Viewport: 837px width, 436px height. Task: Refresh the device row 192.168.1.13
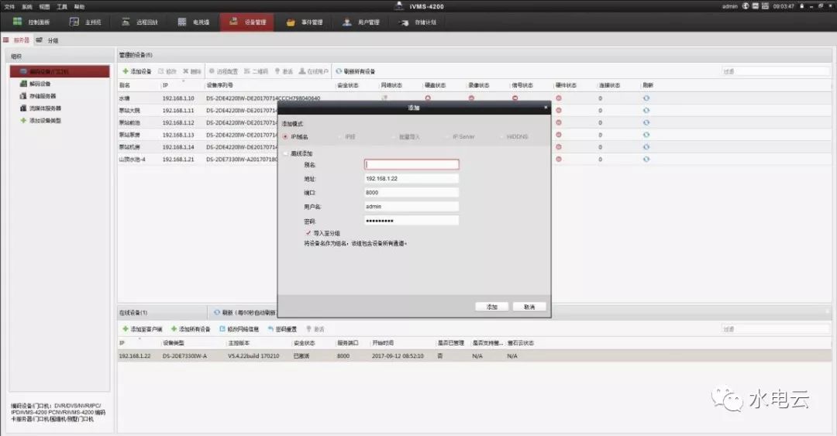[x=646, y=135]
